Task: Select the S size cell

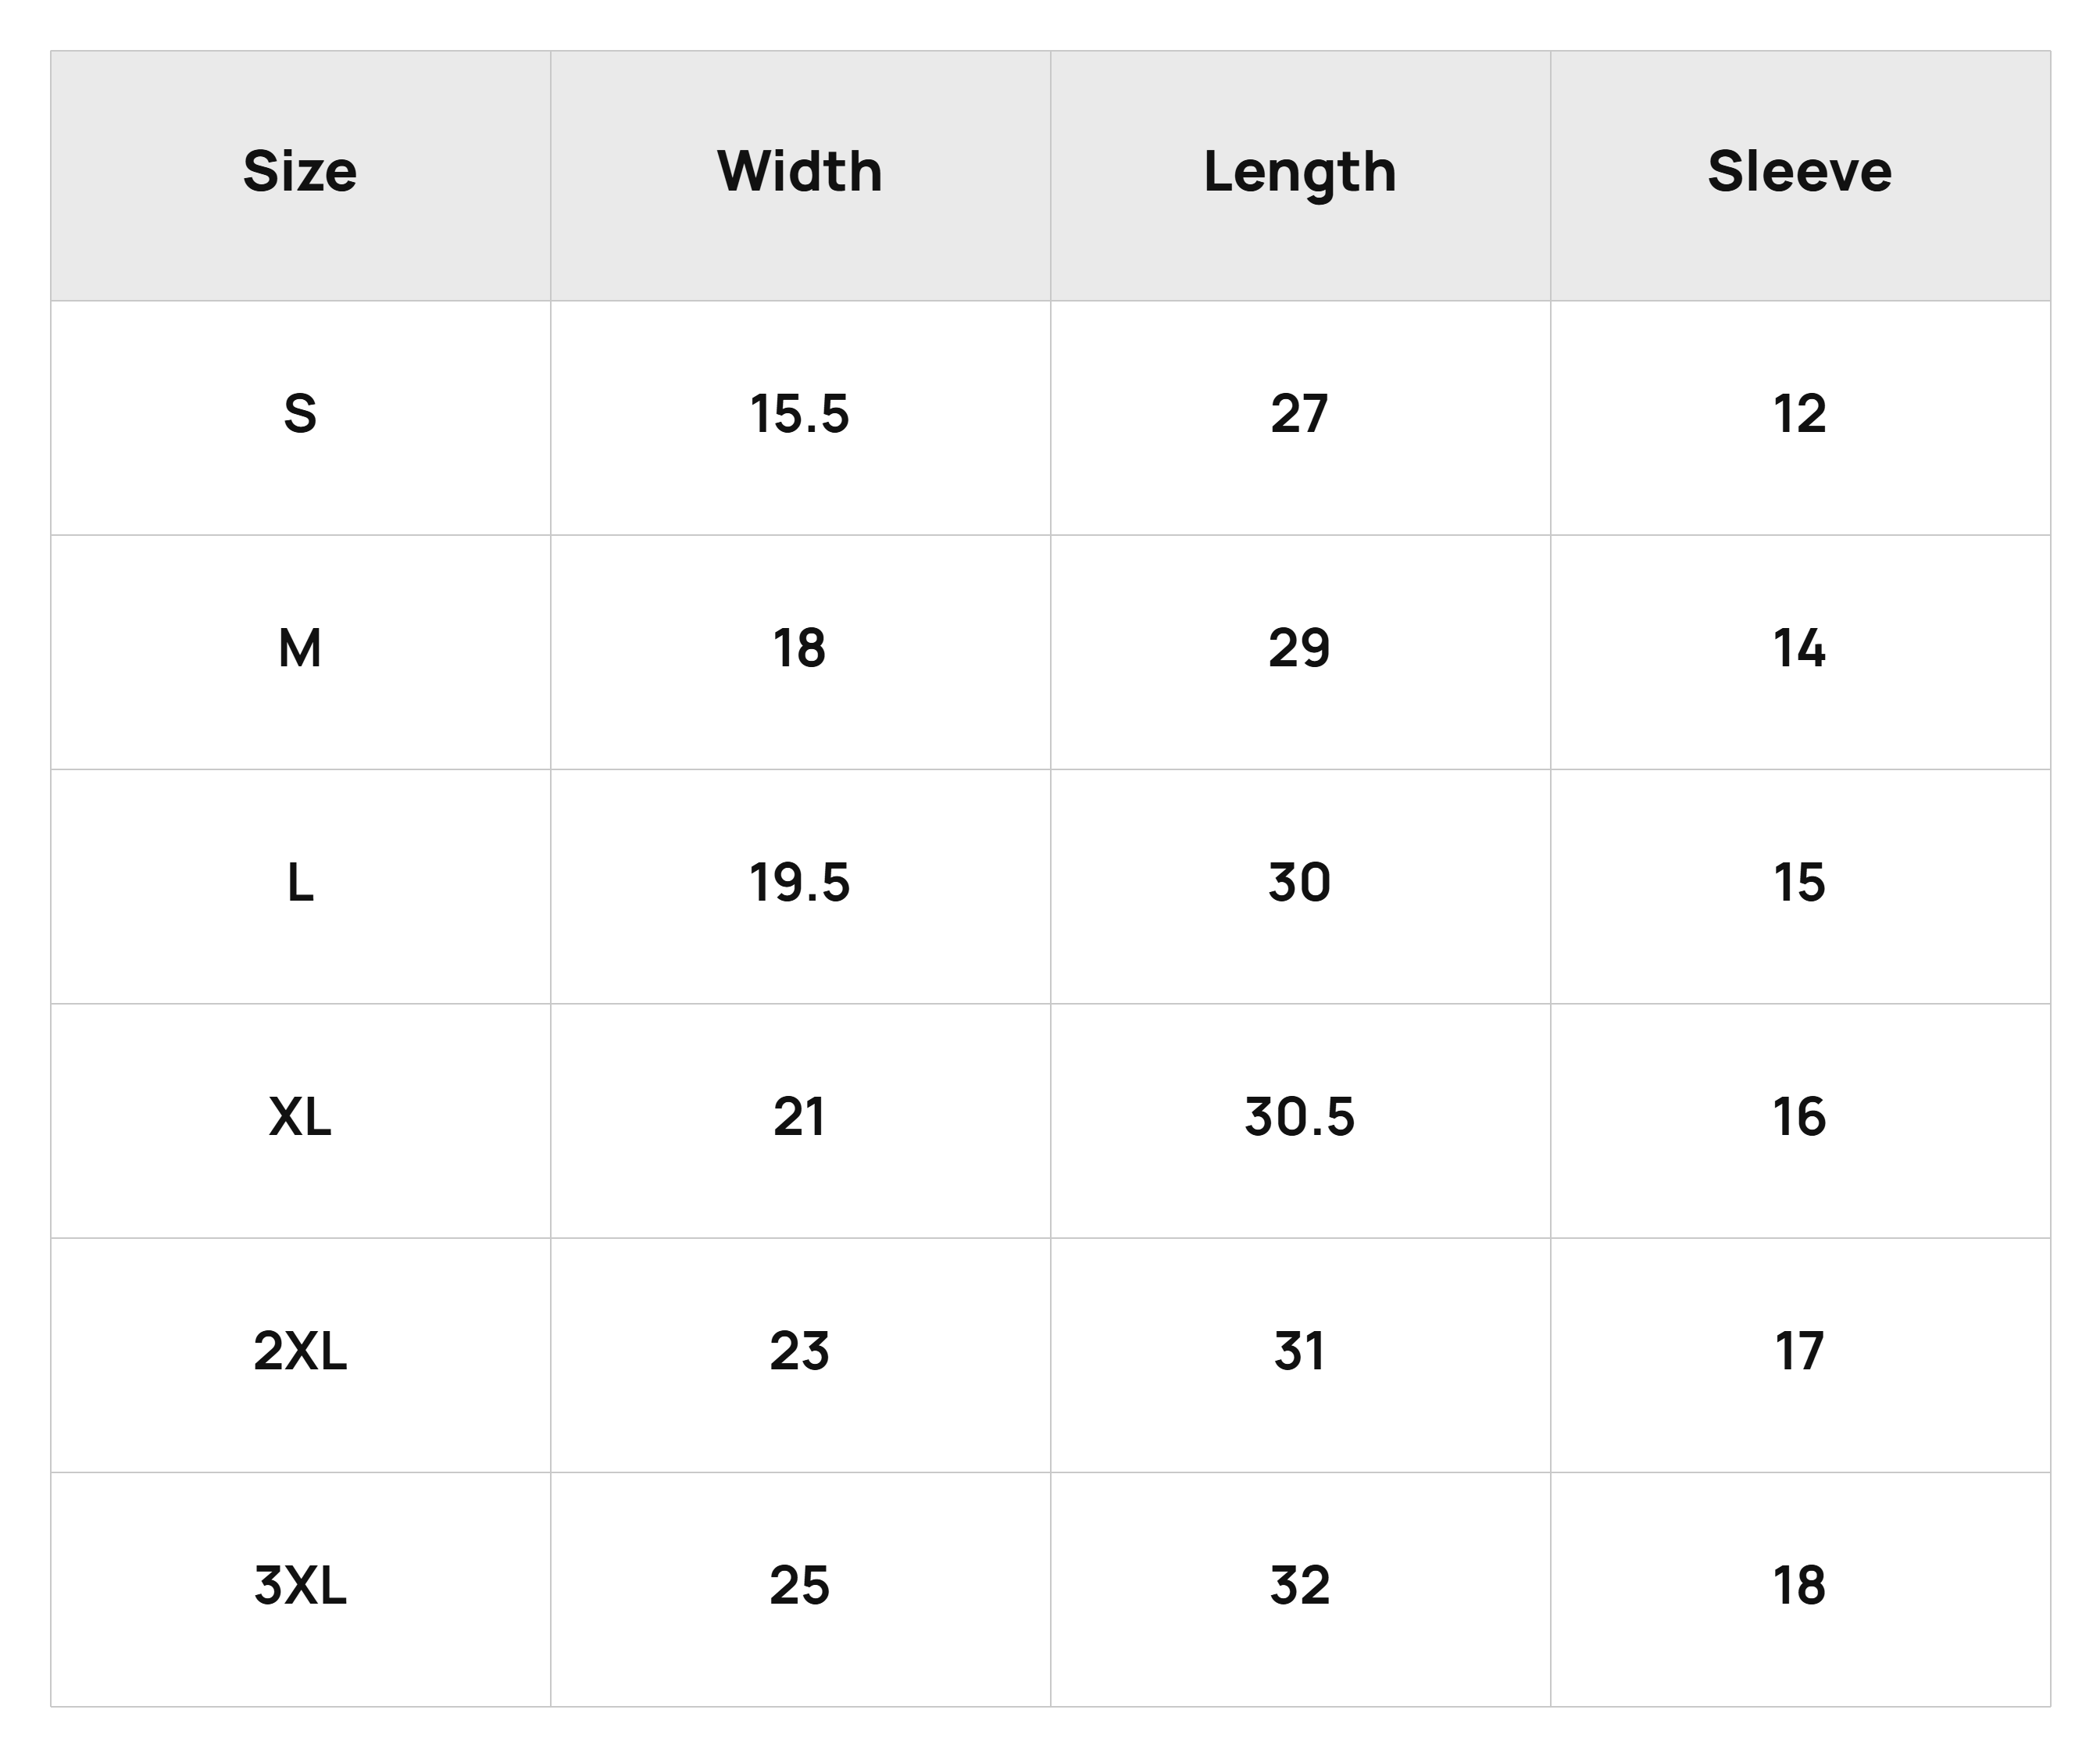Action: (300, 417)
